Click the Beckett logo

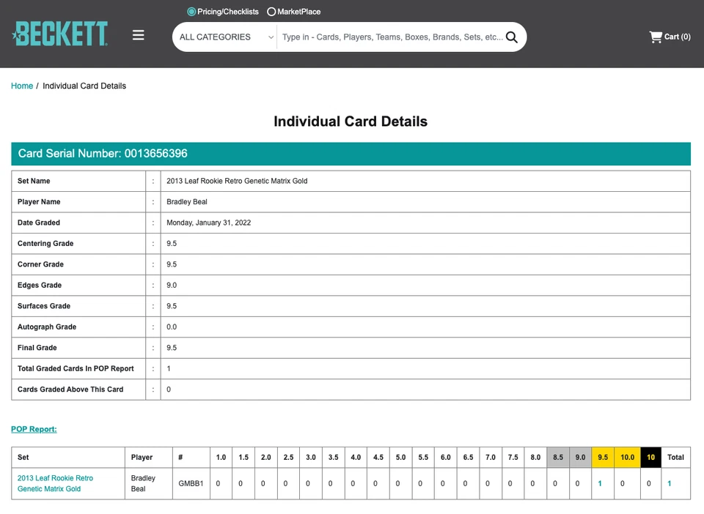[60, 34]
